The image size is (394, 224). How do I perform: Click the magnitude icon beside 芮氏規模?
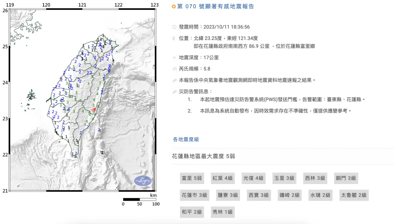click(x=174, y=69)
